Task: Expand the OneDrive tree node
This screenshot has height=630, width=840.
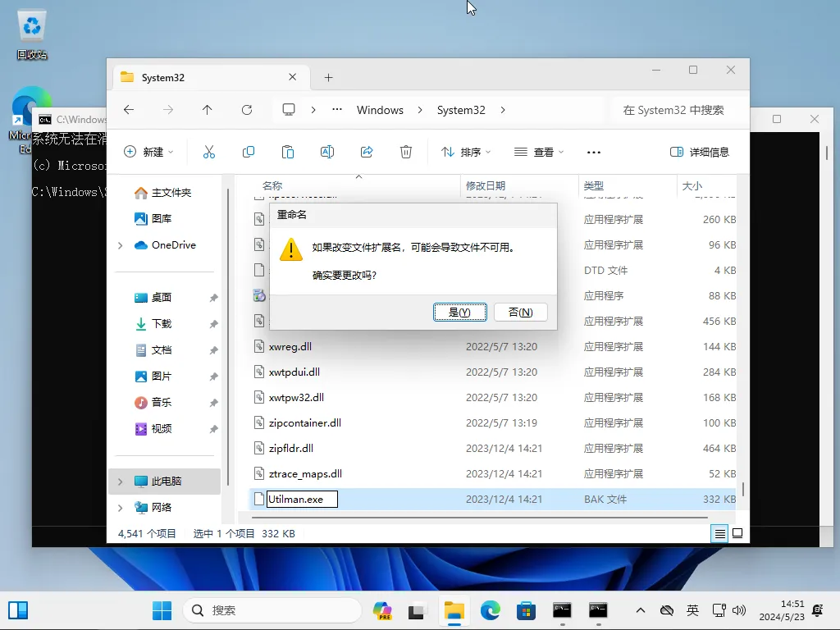Action: 120,245
